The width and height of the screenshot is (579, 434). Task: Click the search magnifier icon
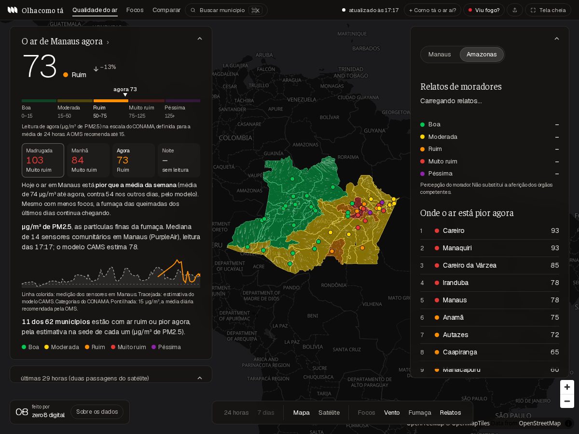pyautogui.click(x=193, y=10)
